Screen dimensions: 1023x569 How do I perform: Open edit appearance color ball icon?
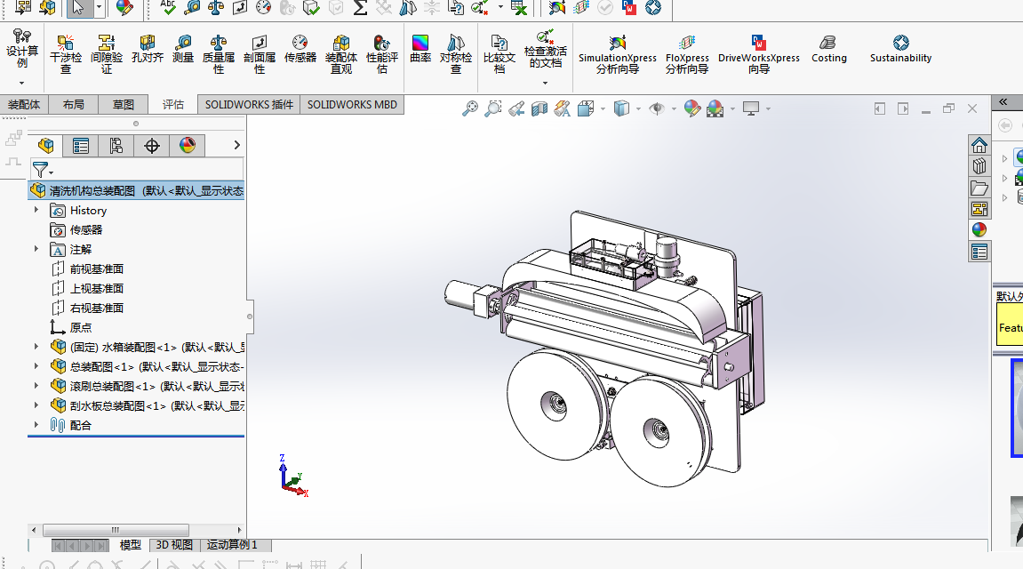pos(692,108)
